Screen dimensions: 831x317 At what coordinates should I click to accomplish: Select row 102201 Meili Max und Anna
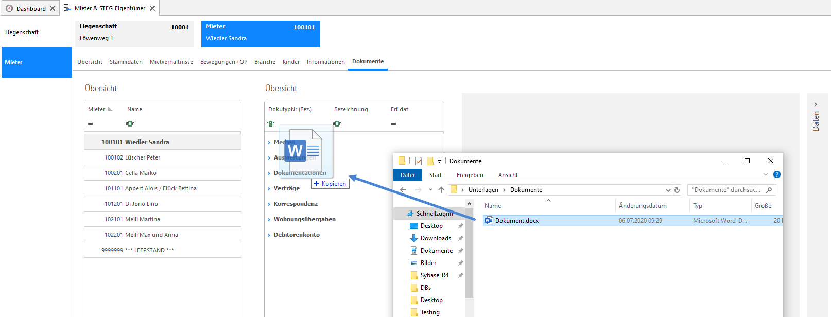tap(163, 235)
